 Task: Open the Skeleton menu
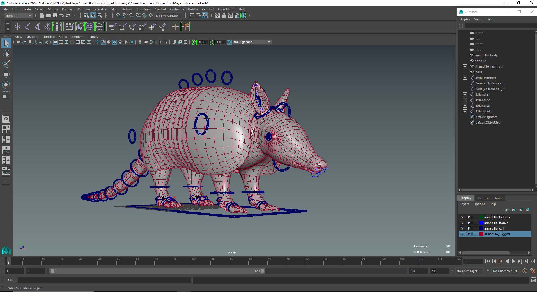click(x=101, y=9)
